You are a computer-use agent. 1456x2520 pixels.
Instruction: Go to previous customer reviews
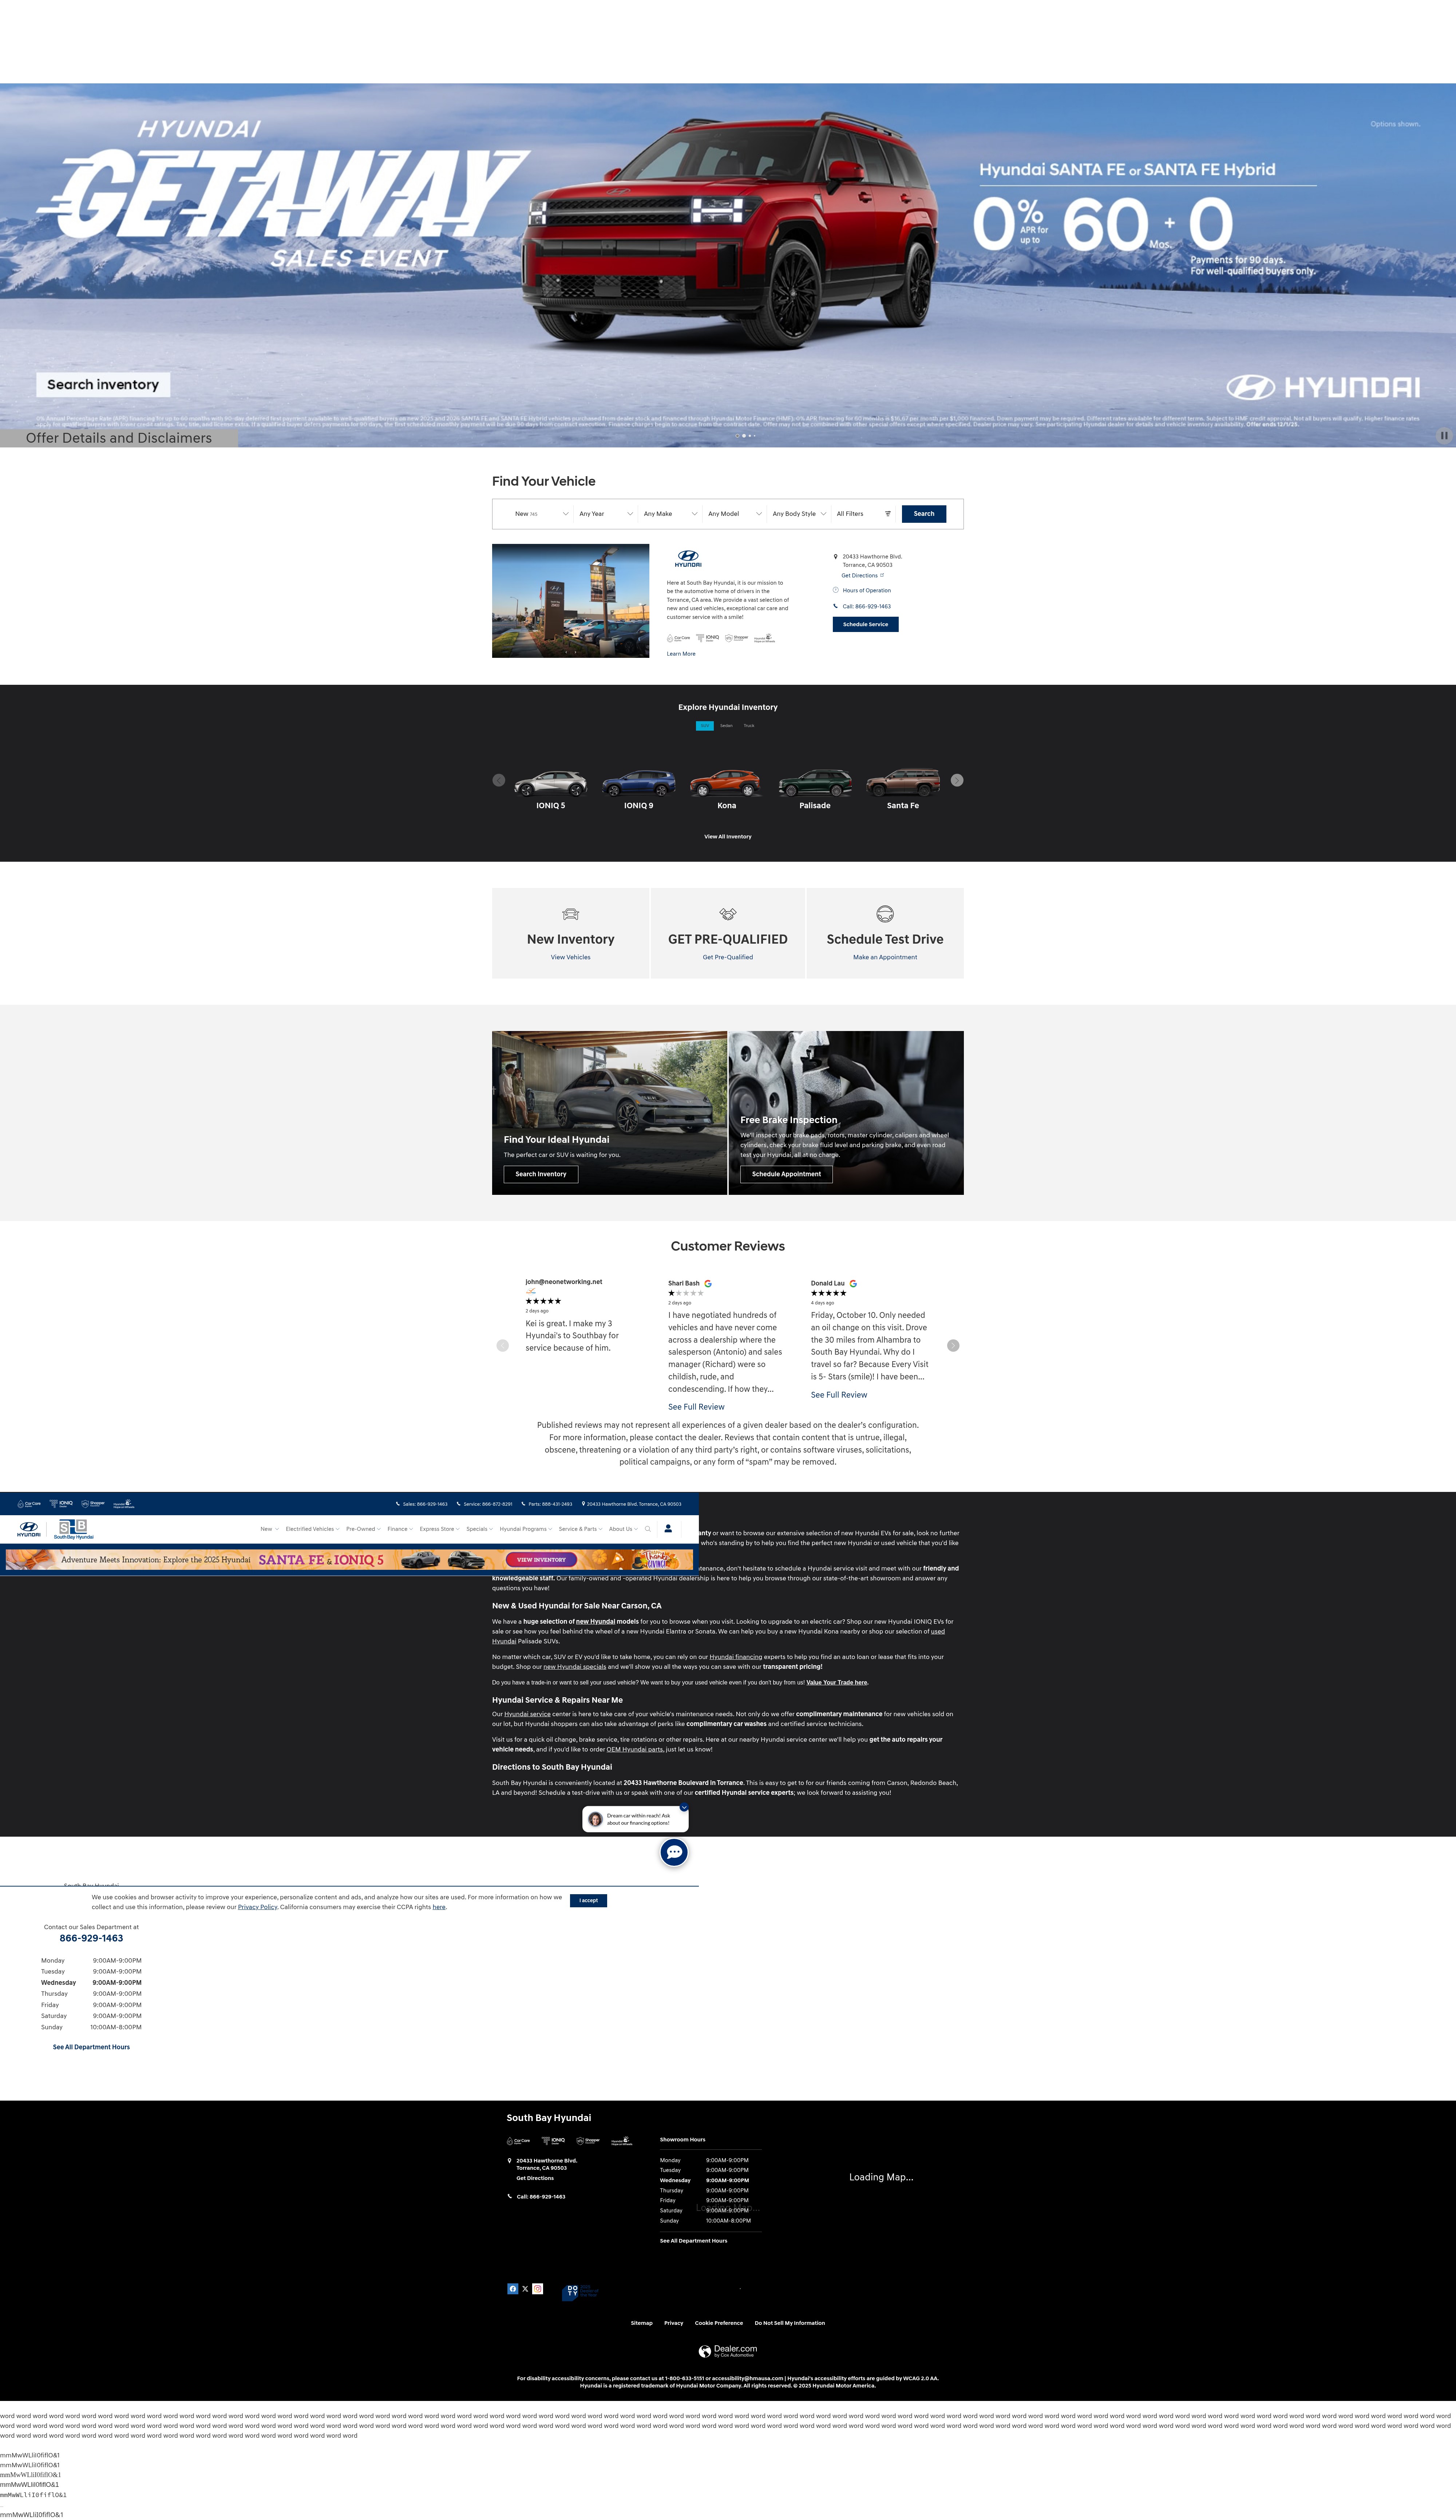tap(503, 1346)
